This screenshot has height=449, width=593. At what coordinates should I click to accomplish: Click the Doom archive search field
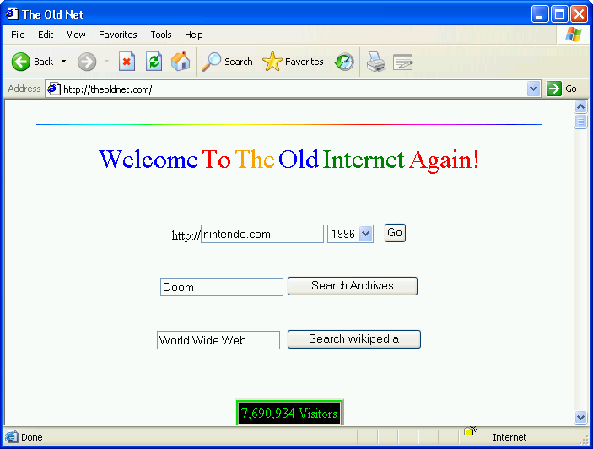point(221,287)
